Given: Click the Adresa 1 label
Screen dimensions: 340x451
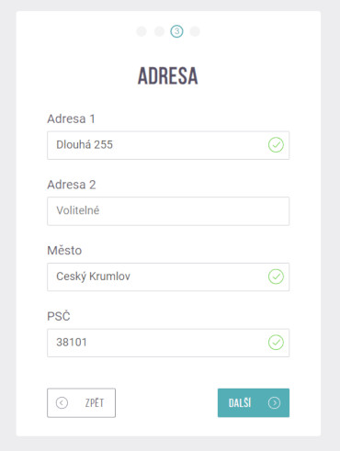Looking at the screenshot, I should coord(71,118).
